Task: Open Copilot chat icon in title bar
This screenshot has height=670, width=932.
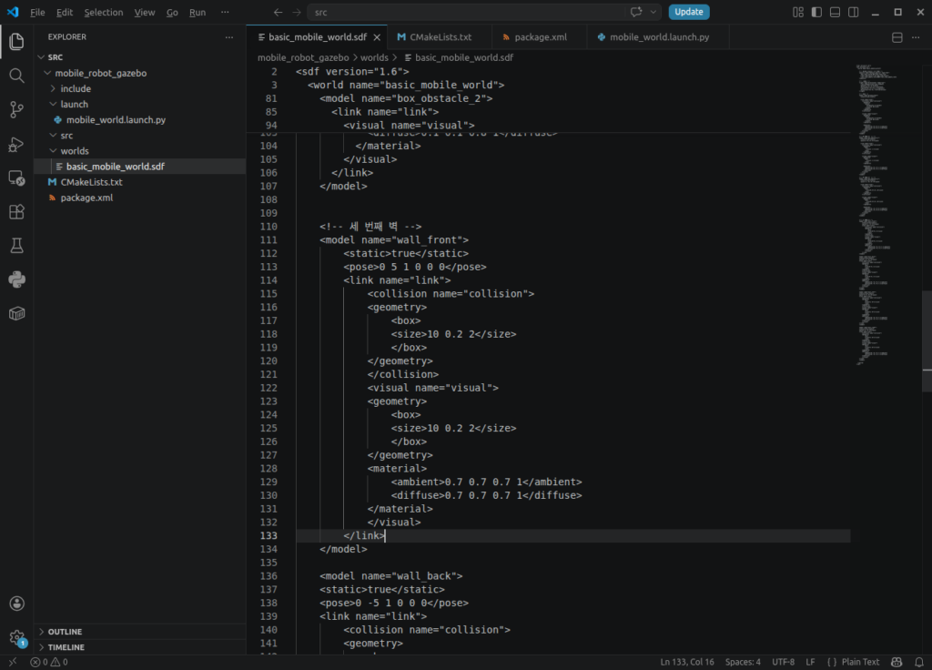Action: (x=636, y=12)
